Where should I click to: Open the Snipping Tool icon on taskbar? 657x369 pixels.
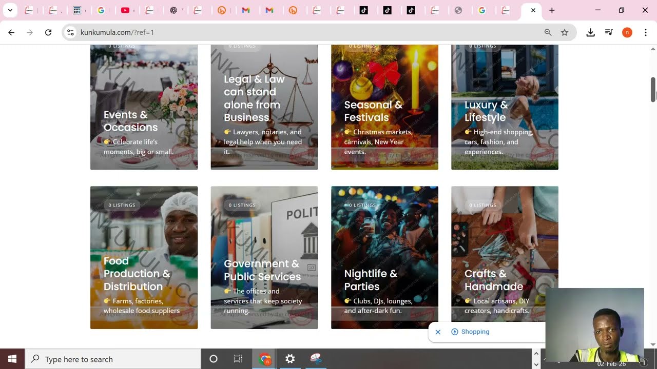tap(316, 359)
